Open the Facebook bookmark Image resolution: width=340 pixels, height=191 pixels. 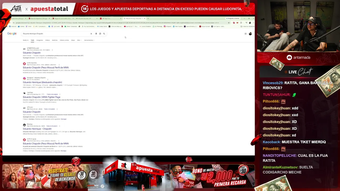point(13,26)
